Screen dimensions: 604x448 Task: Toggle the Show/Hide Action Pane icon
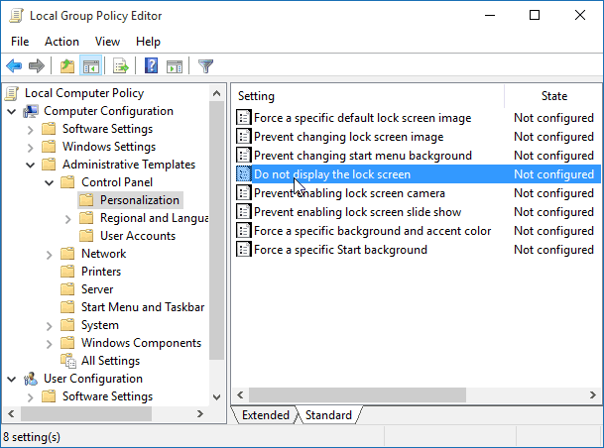175,66
